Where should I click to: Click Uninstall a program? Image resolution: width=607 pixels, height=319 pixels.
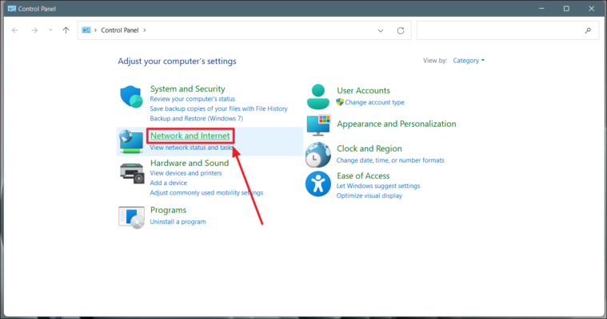click(x=178, y=222)
